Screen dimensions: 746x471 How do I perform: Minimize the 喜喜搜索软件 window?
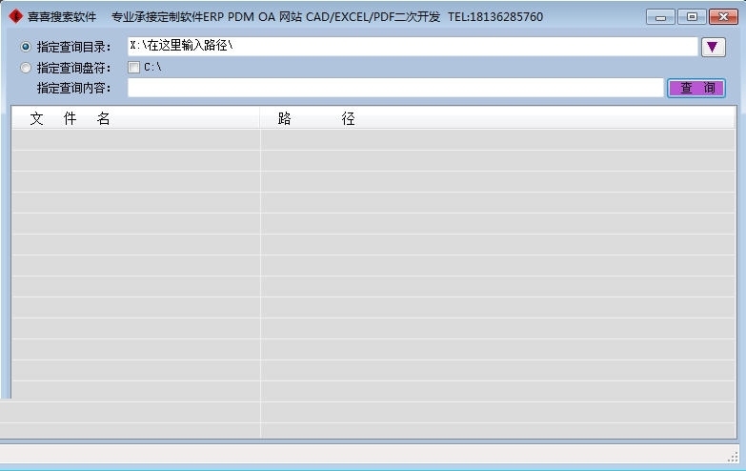pyautogui.click(x=660, y=16)
